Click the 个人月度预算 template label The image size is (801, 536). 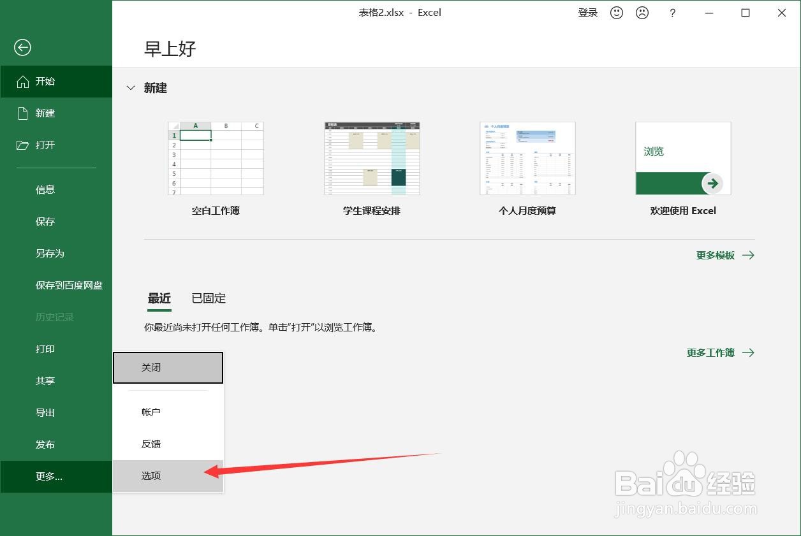[x=527, y=211]
